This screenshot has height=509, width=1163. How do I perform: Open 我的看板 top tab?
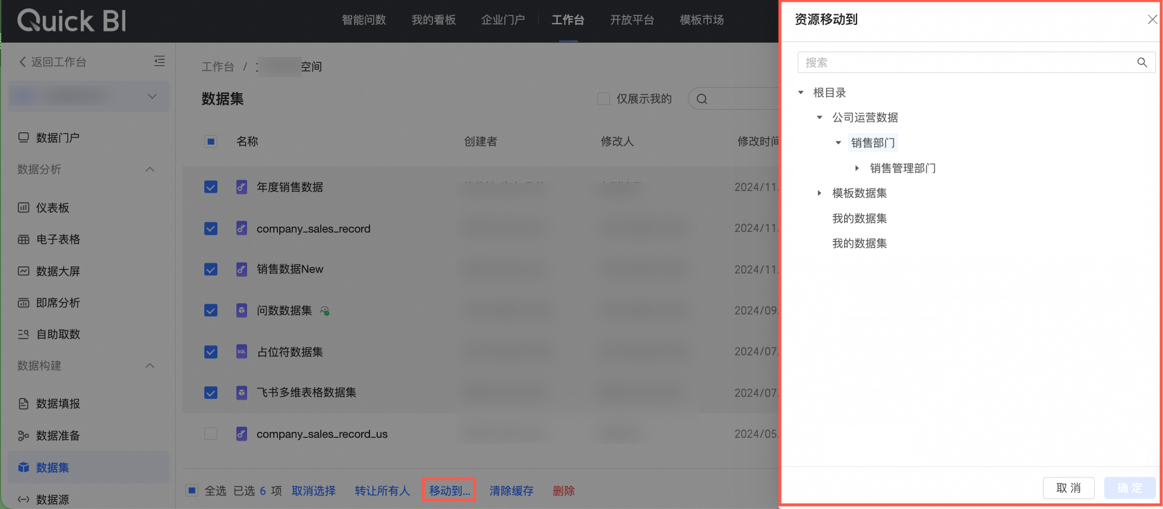(x=434, y=20)
